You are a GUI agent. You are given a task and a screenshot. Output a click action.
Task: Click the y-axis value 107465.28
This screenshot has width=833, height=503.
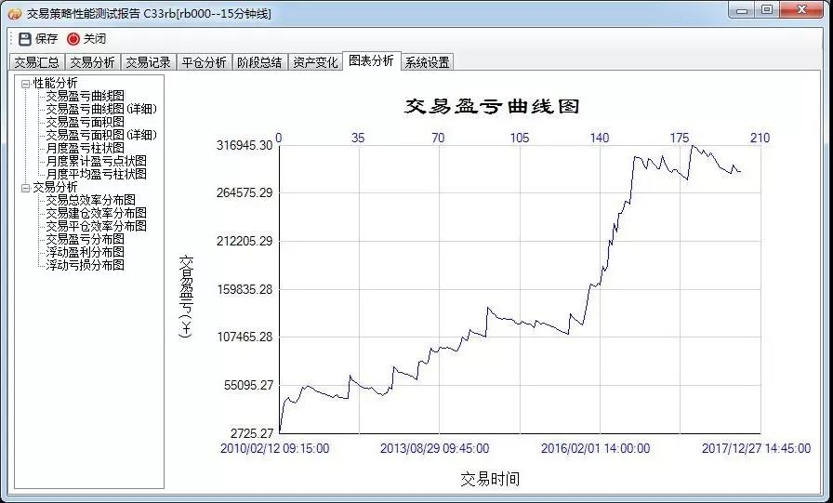(x=245, y=337)
